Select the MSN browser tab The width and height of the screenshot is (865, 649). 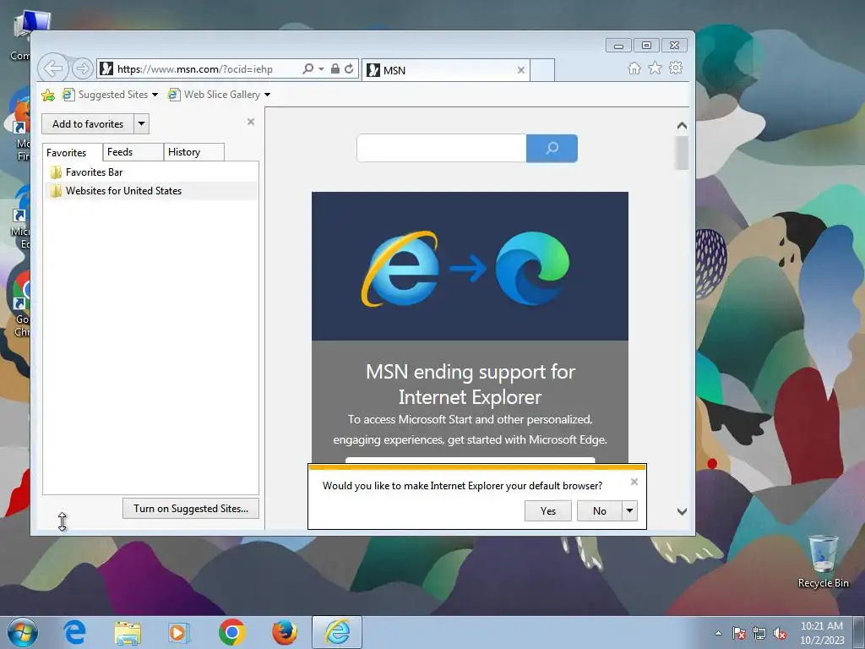tap(445, 71)
